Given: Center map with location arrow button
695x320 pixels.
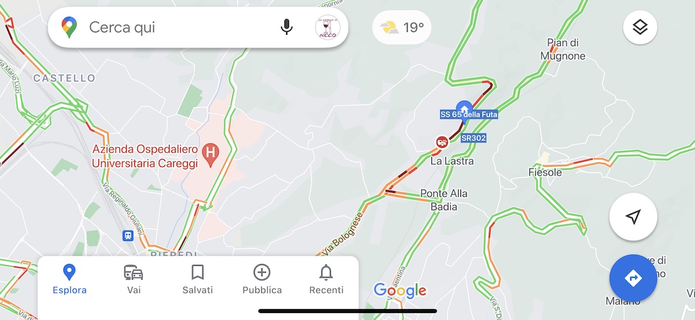Looking at the screenshot, I should point(634,217).
